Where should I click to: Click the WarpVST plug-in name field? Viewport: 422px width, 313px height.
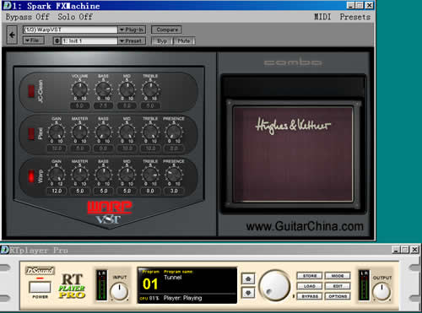(x=70, y=30)
